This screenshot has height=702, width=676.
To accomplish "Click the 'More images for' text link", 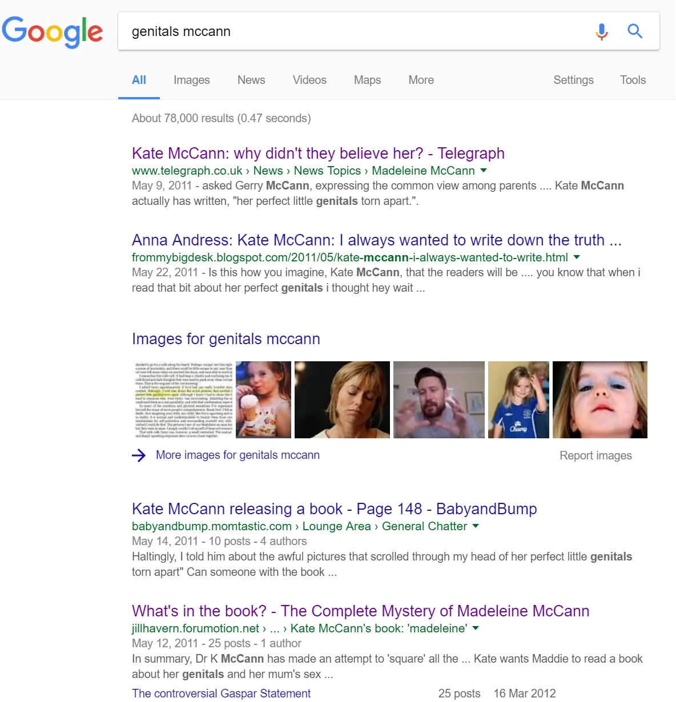I will (x=238, y=455).
